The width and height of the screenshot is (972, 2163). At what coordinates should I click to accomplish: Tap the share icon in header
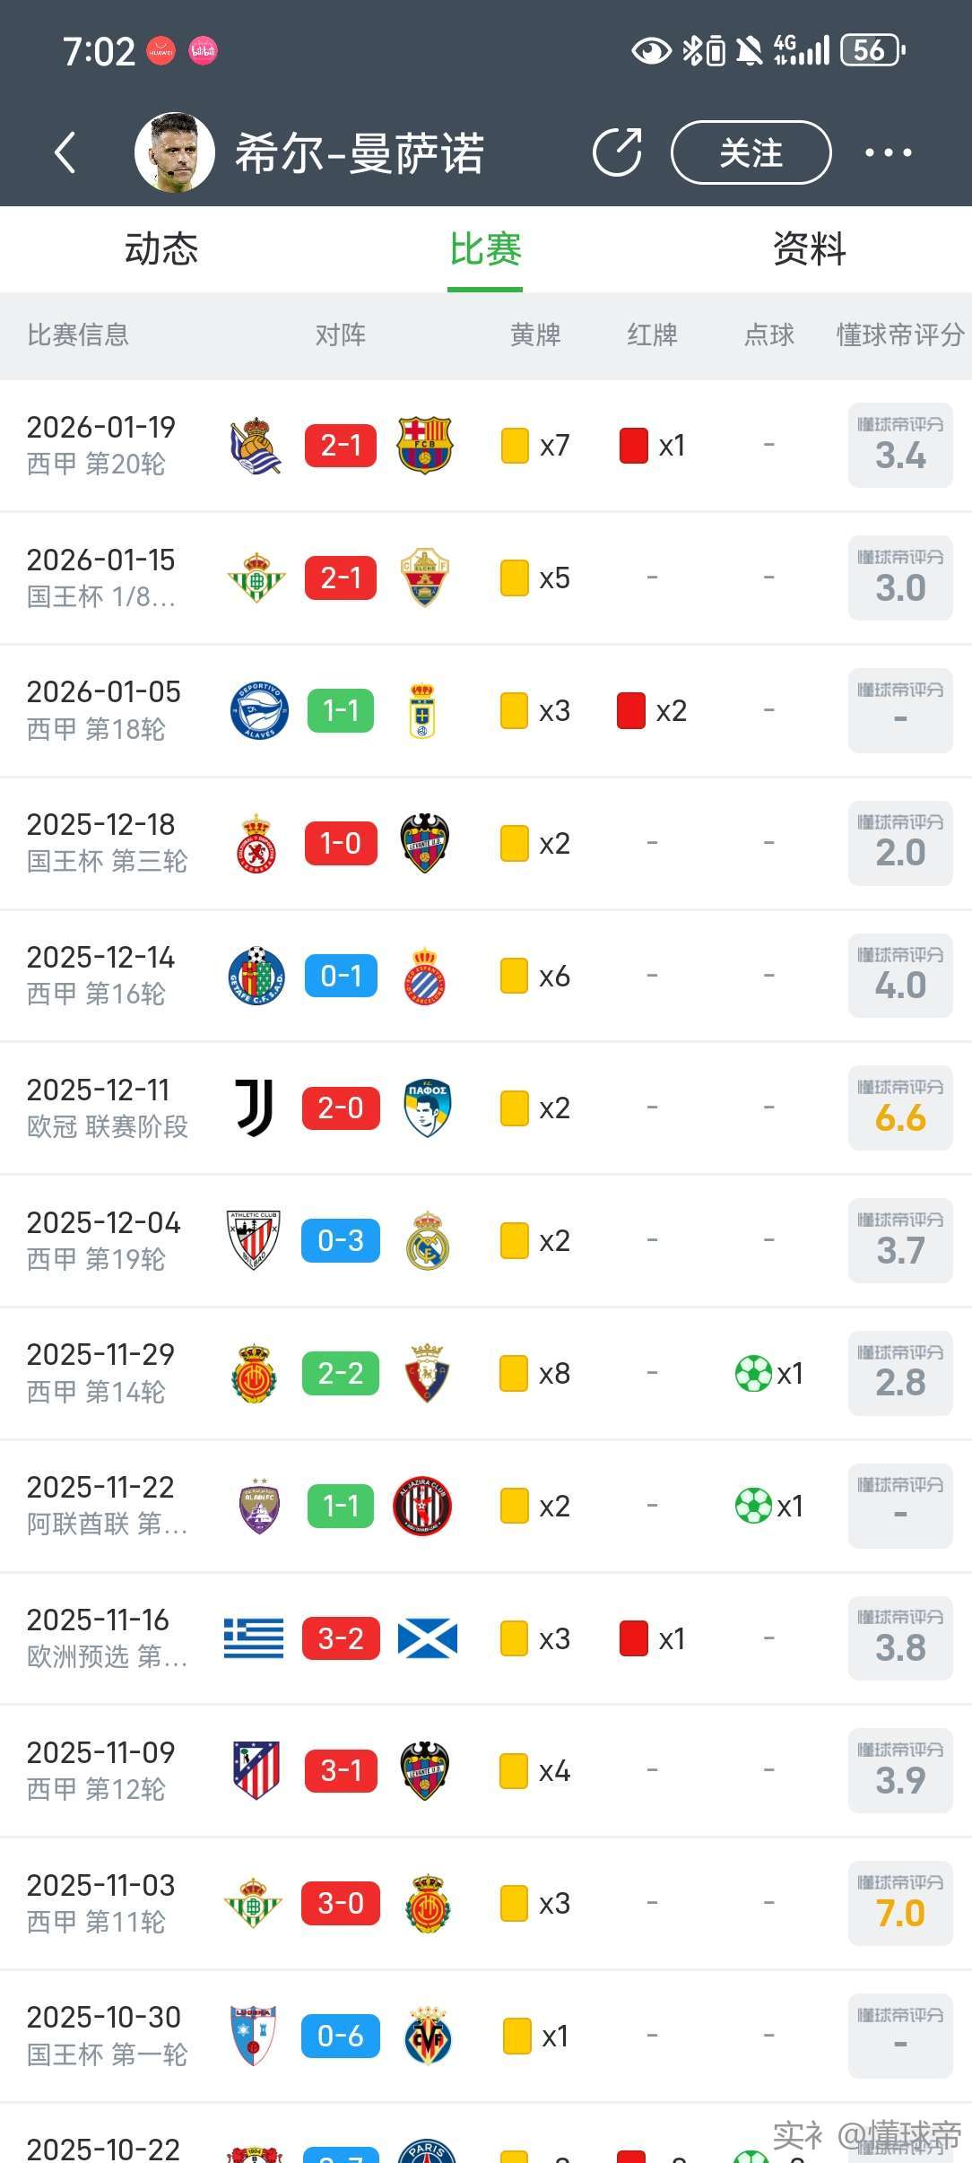[x=617, y=152]
